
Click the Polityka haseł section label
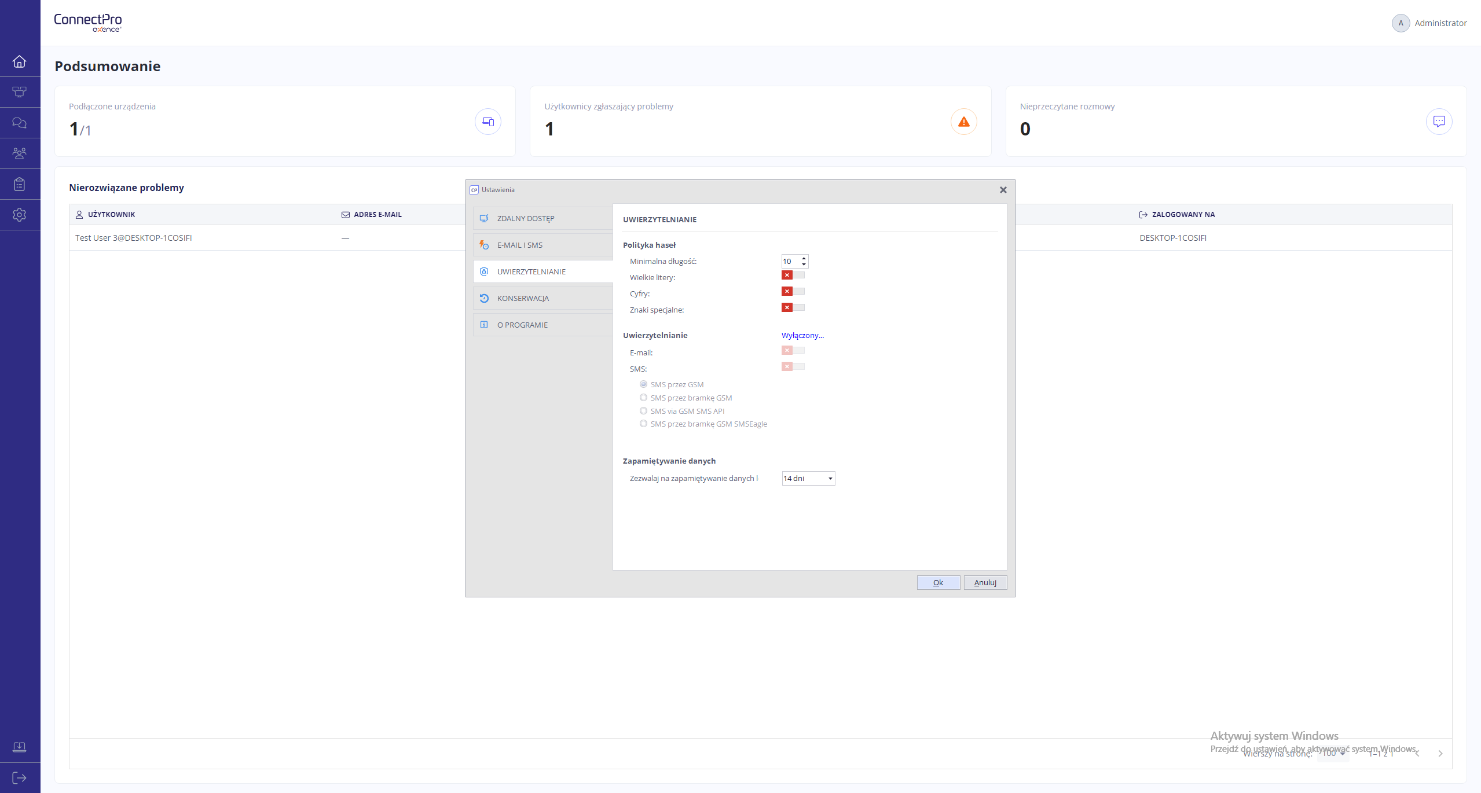pyautogui.click(x=649, y=245)
